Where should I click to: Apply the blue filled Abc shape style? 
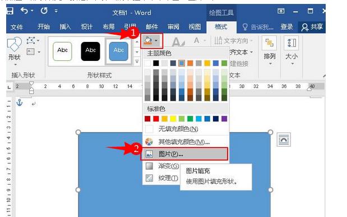click(x=119, y=51)
